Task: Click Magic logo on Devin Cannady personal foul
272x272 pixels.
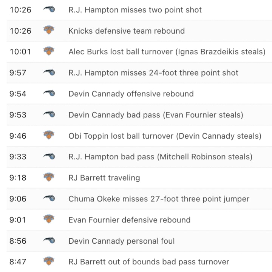Action: point(49,240)
